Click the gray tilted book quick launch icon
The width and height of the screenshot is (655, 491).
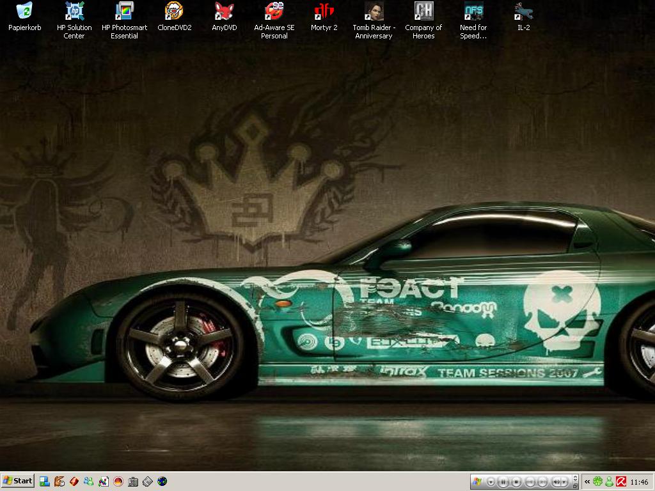point(148,481)
